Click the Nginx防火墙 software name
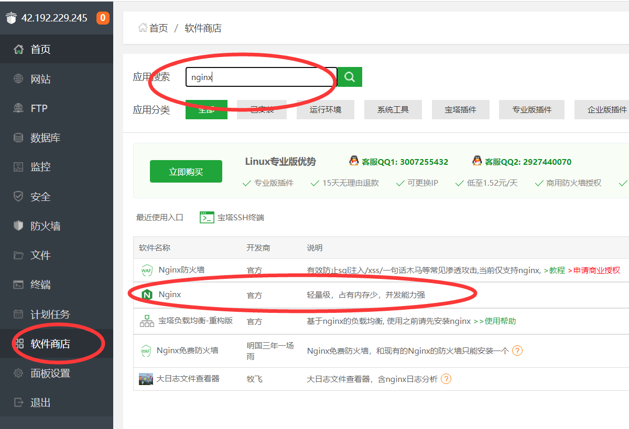 pos(182,270)
